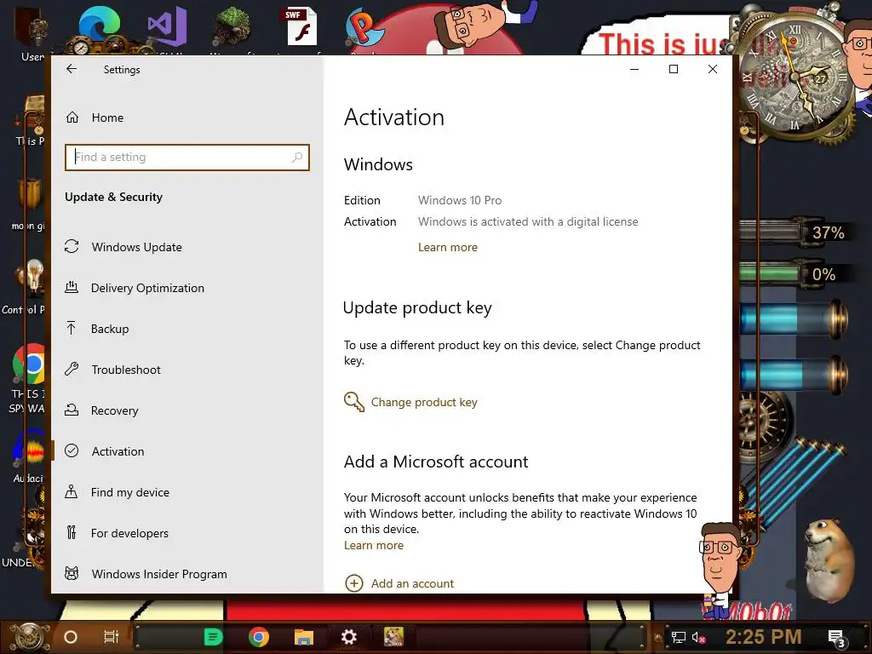Click the key icon beside Change product key
This screenshot has height=654, width=872.
point(354,402)
